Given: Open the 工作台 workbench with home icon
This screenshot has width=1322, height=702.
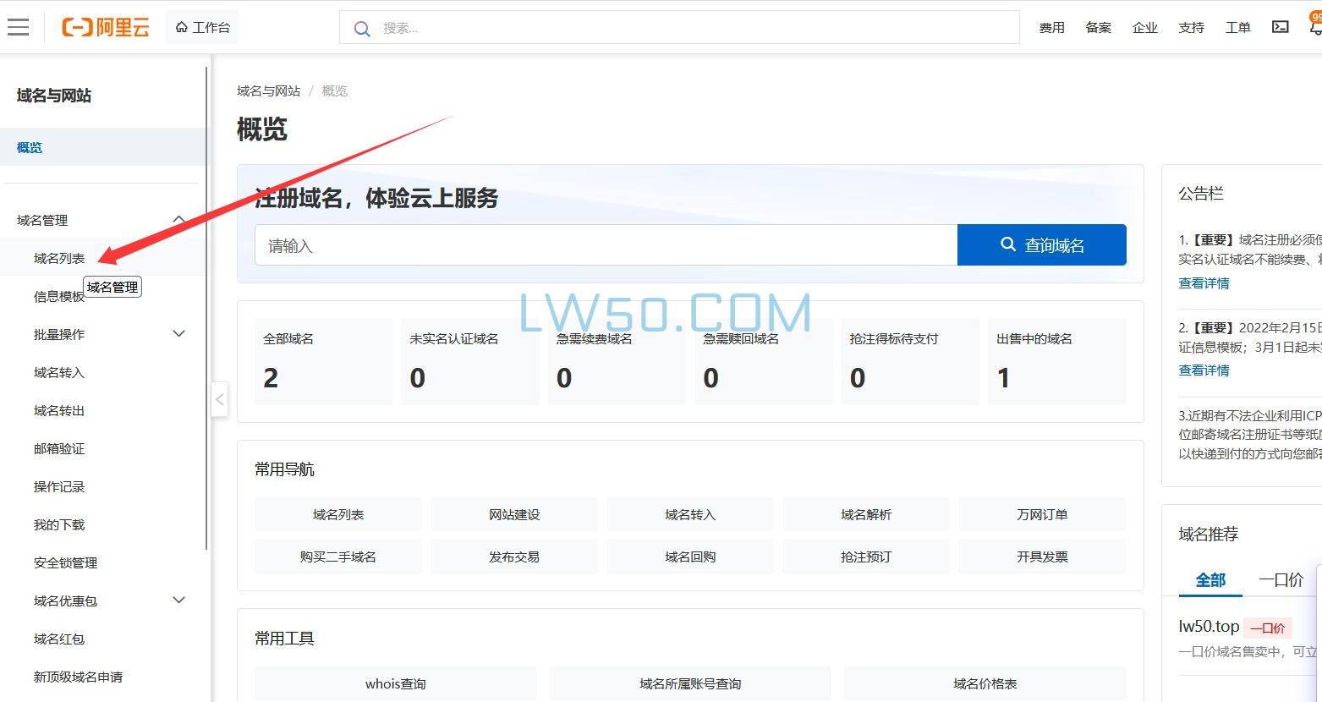Looking at the screenshot, I should click(x=202, y=26).
